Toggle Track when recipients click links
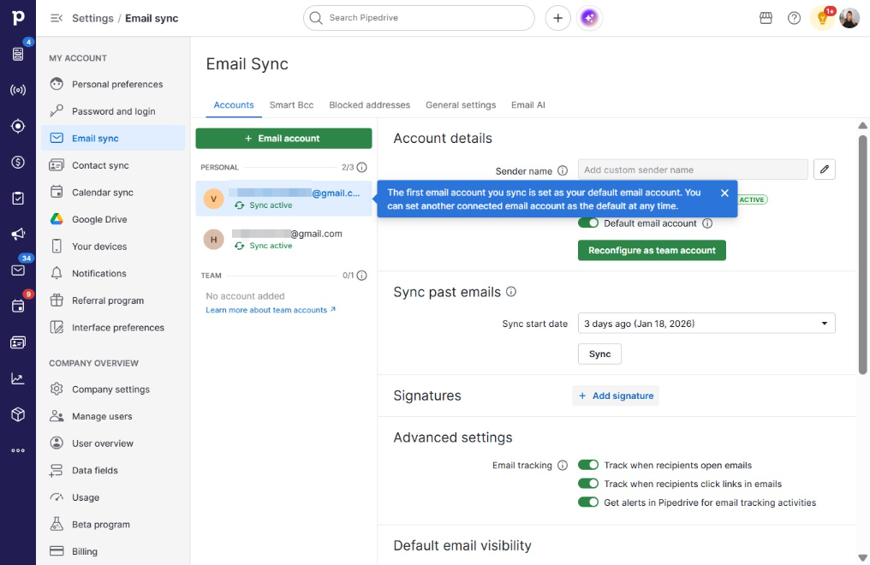Viewport: 870px width, 565px height. (x=588, y=484)
